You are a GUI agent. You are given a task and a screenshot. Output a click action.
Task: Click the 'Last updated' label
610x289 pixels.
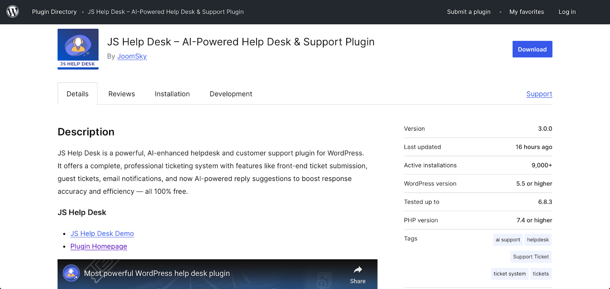(422, 147)
